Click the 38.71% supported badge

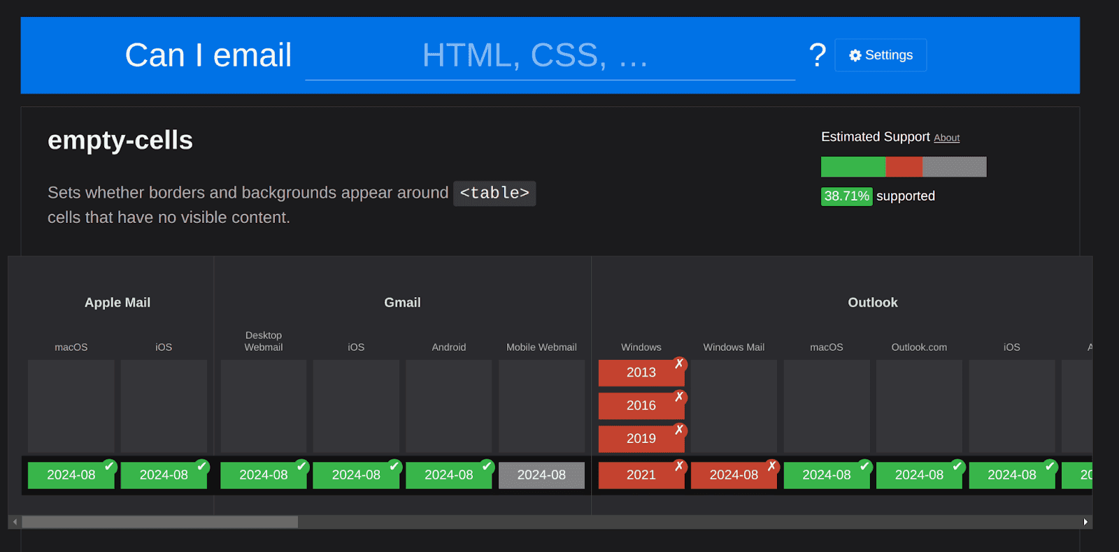(x=846, y=196)
